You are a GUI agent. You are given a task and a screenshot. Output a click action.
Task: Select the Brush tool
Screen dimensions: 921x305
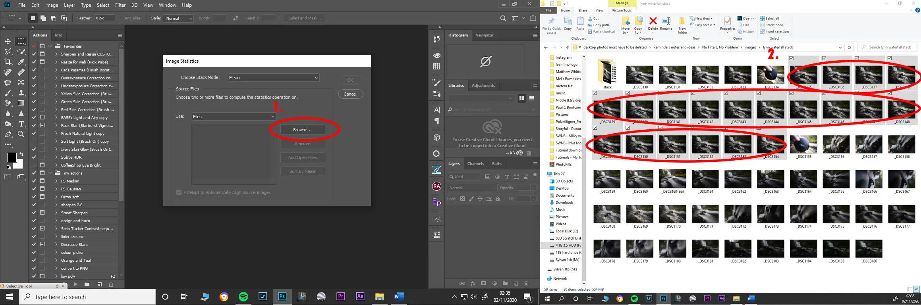pos(8,93)
